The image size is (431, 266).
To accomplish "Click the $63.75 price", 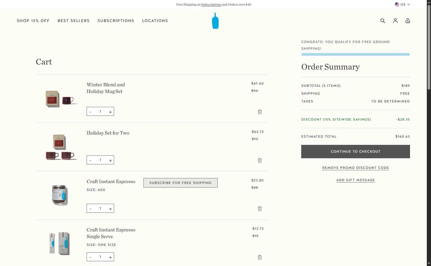I will tap(258, 132).
